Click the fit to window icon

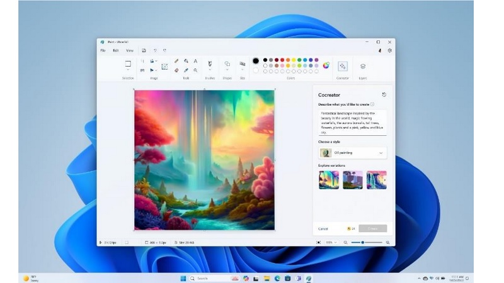(318, 243)
